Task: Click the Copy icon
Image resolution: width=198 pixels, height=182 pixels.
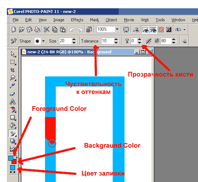Action: coord(55,30)
